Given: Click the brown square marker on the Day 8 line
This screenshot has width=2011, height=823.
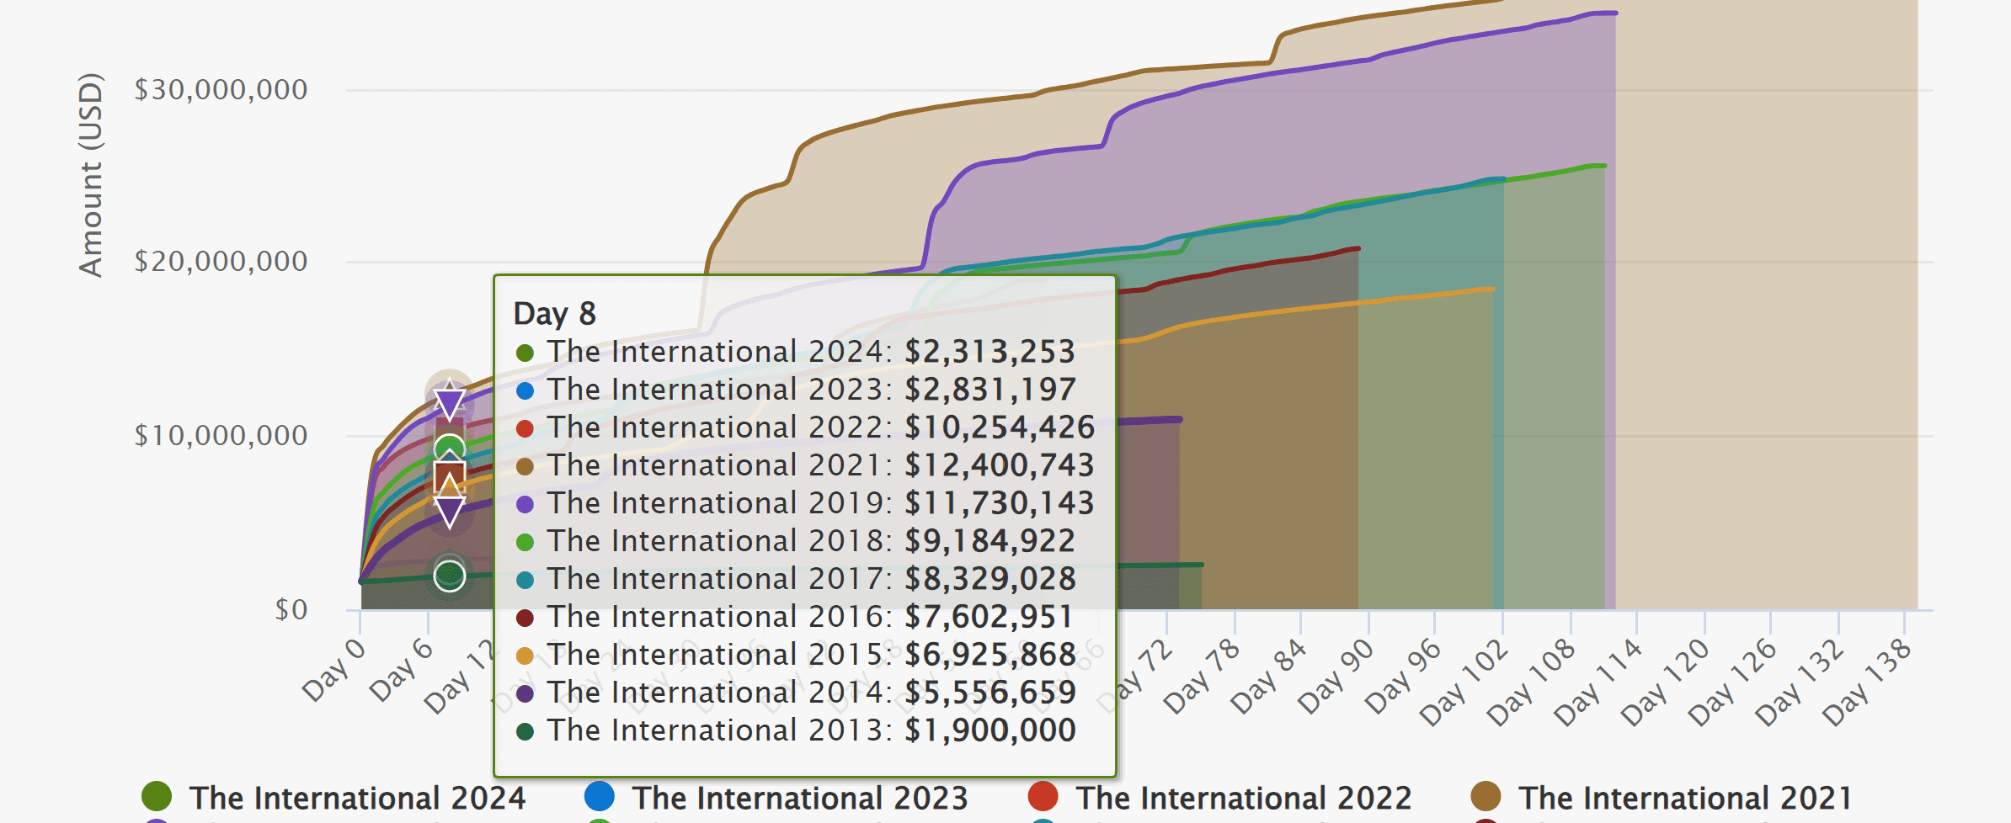Looking at the screenshot, I should tap(448, 478).
